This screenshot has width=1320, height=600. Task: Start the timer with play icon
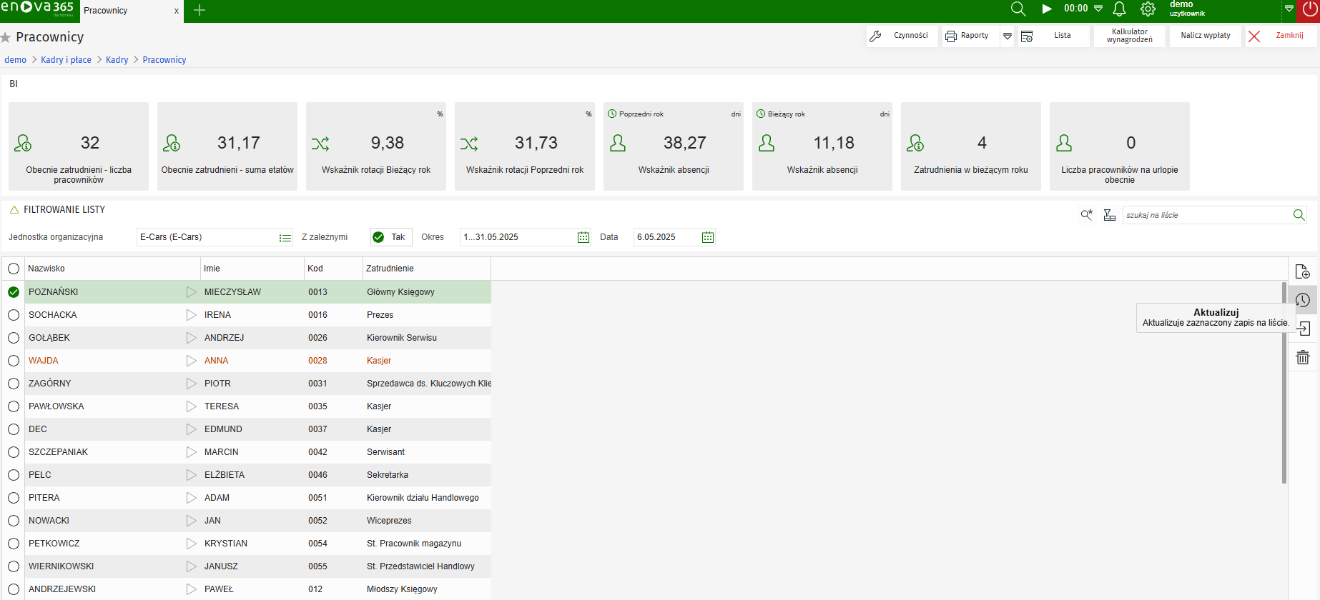tap(1047, 9)
